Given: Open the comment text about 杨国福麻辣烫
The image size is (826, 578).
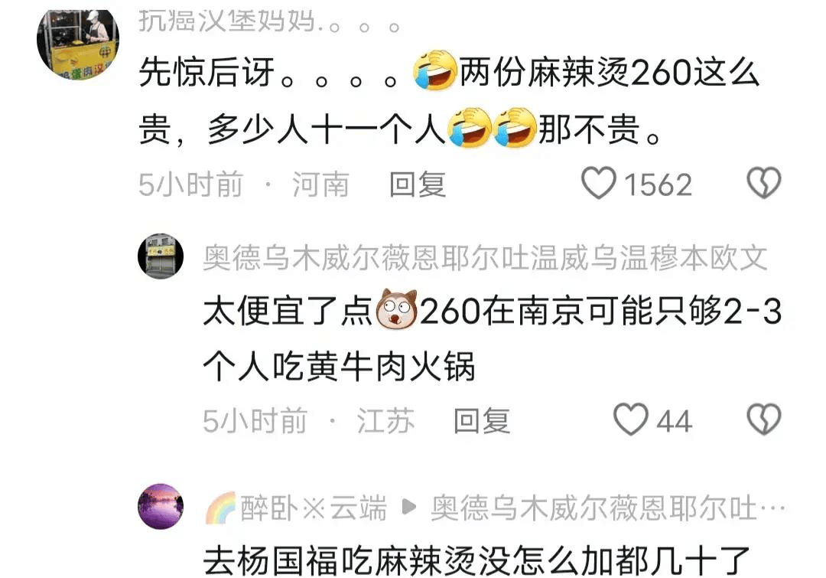Looking at the screenshot, I should pos(476,561).
